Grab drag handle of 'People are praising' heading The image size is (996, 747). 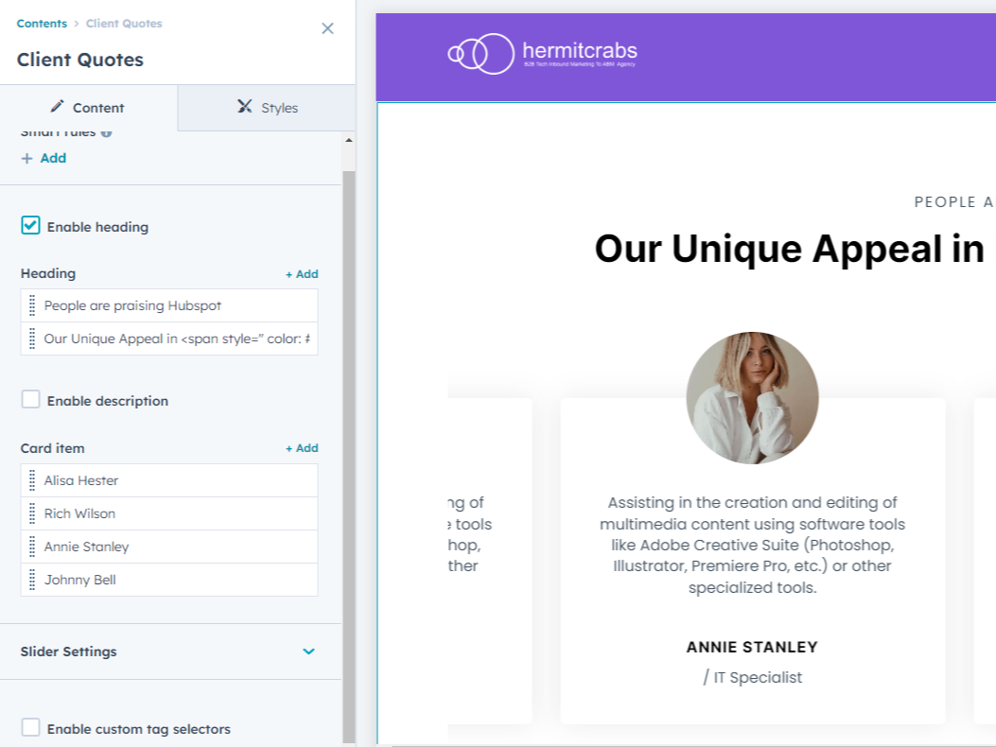pyautogui.click(x=32, y=305)
